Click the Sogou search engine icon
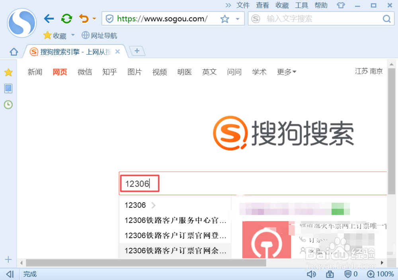The width and height of the screenshot is (398, 280). pos(256,19)
